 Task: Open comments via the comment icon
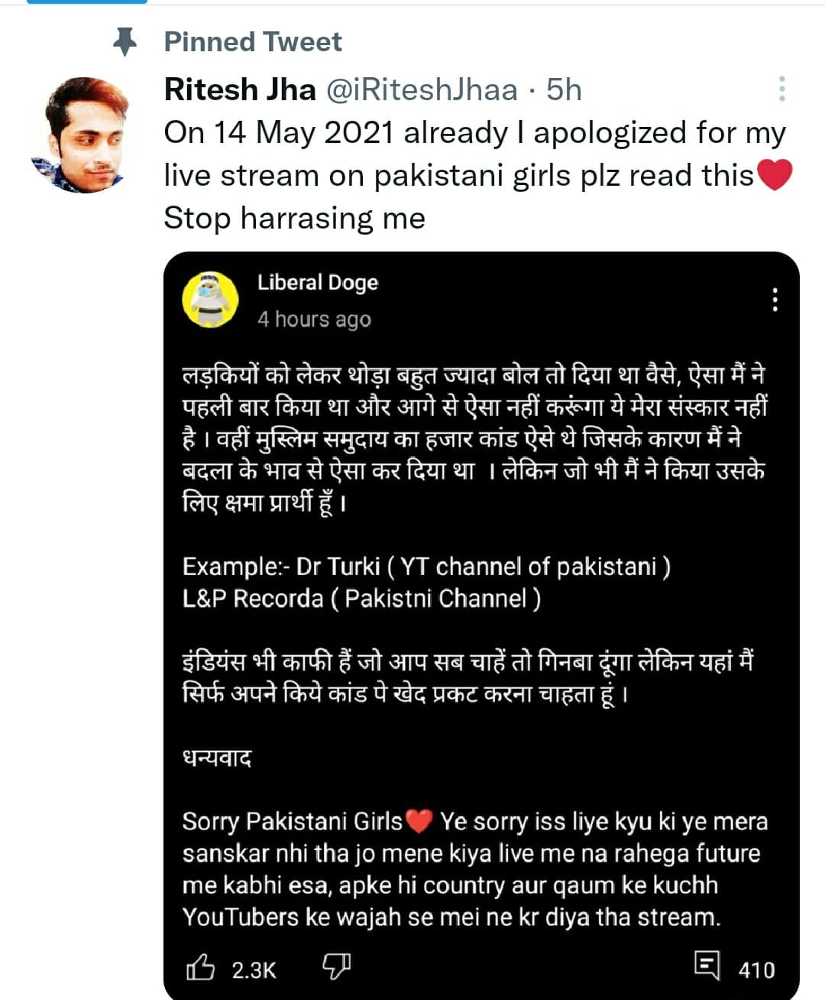tap(707, 965)
